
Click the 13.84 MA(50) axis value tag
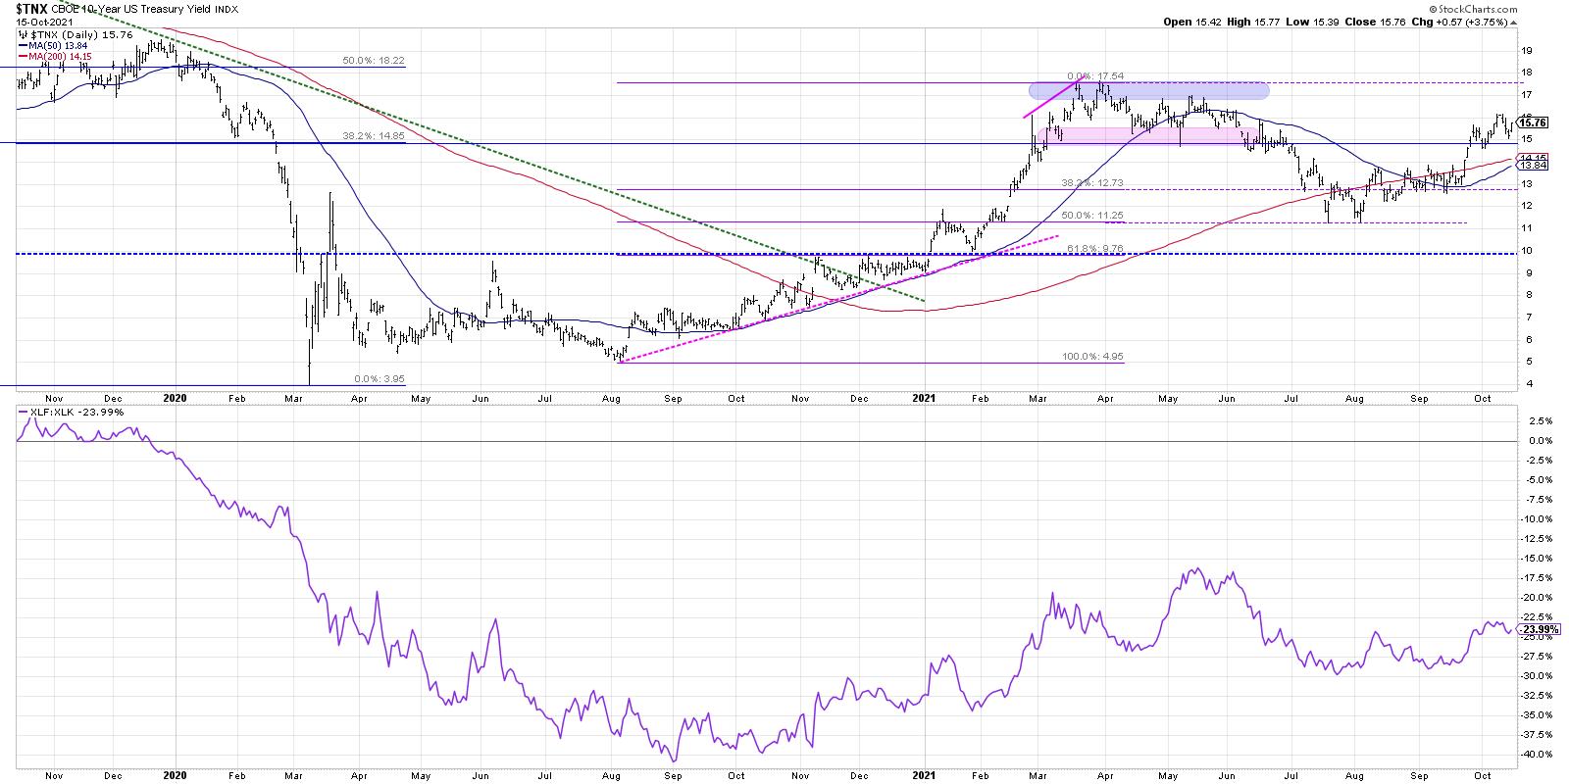pyautogui.click(x=1532, y=167)
